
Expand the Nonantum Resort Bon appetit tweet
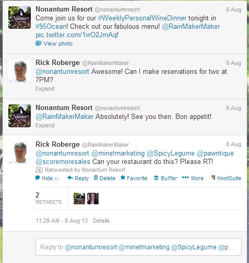click(45, 125)
